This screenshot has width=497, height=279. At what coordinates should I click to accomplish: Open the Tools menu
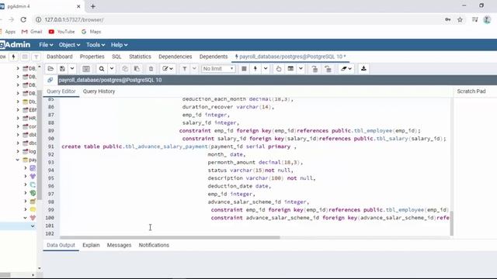pos(96,45)
